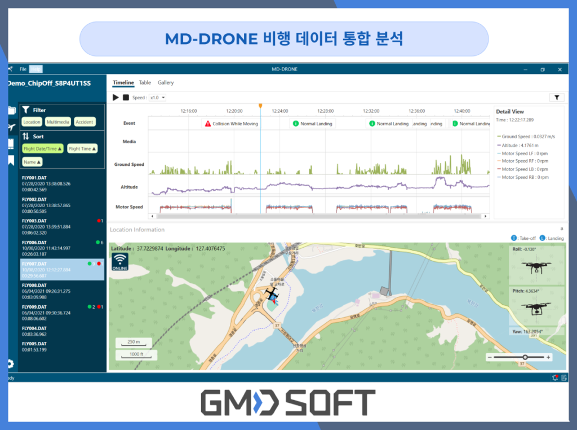Switch to the Table tab
This screenshot has width=577, height=430.
pos(145,82)
